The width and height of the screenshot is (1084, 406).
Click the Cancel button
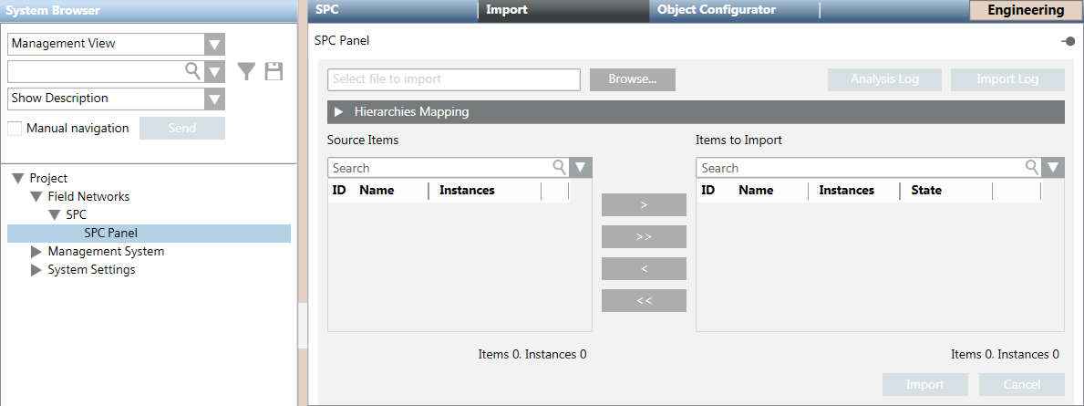tap(1021, 384)
